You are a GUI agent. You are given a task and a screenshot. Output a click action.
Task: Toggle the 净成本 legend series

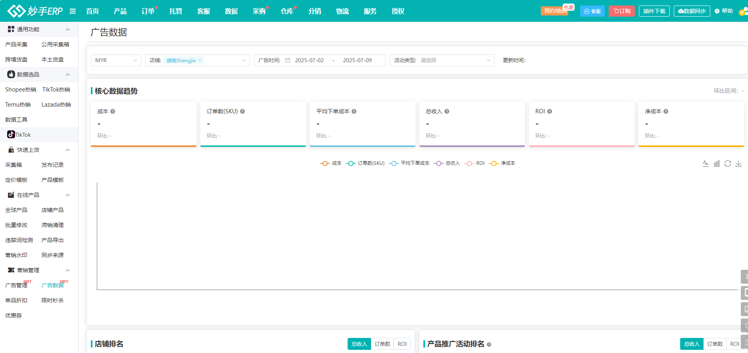click(x=502, y=163)
